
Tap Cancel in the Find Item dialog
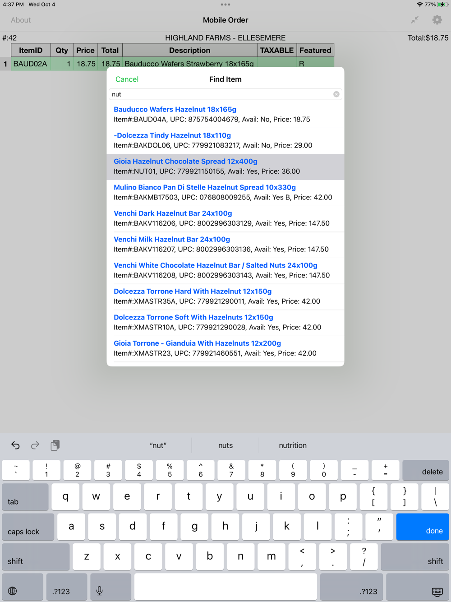pos(127,79)
